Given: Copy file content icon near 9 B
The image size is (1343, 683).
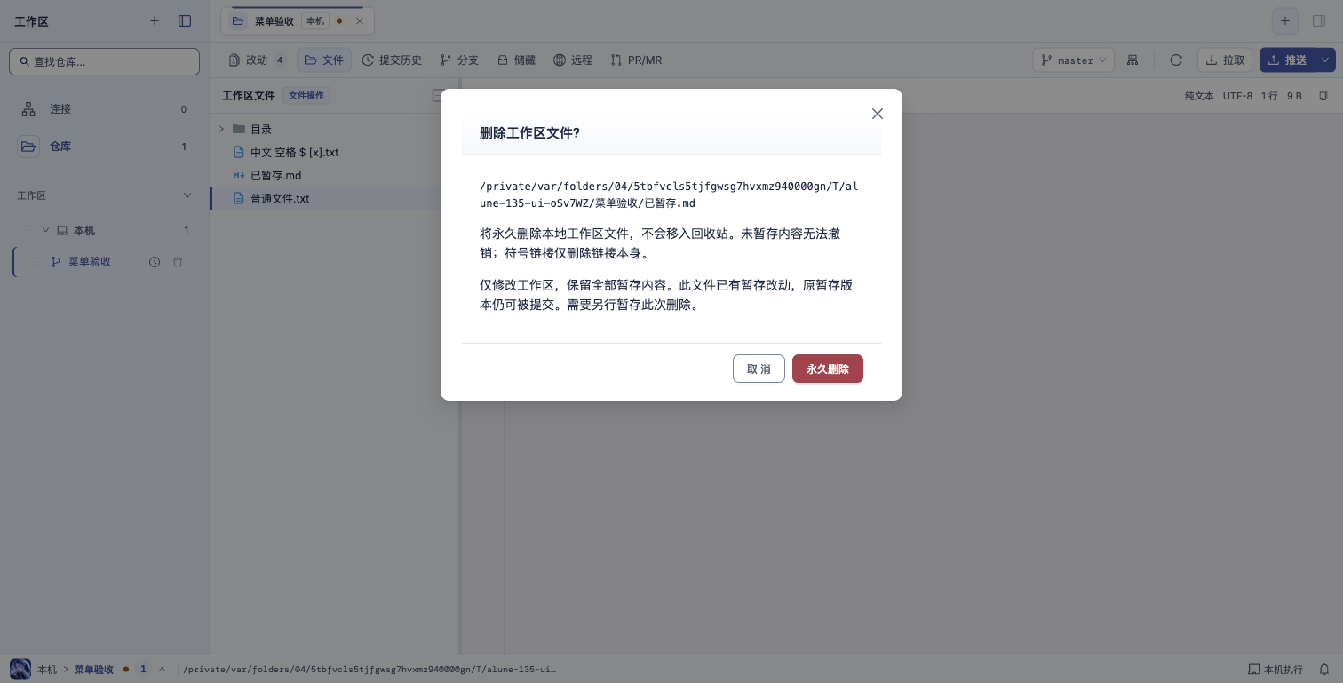Looking at the screenshot, I should point(1323,96).
